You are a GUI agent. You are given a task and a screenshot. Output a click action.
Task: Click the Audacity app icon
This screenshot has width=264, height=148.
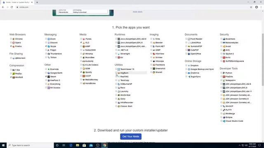(84, 61)
